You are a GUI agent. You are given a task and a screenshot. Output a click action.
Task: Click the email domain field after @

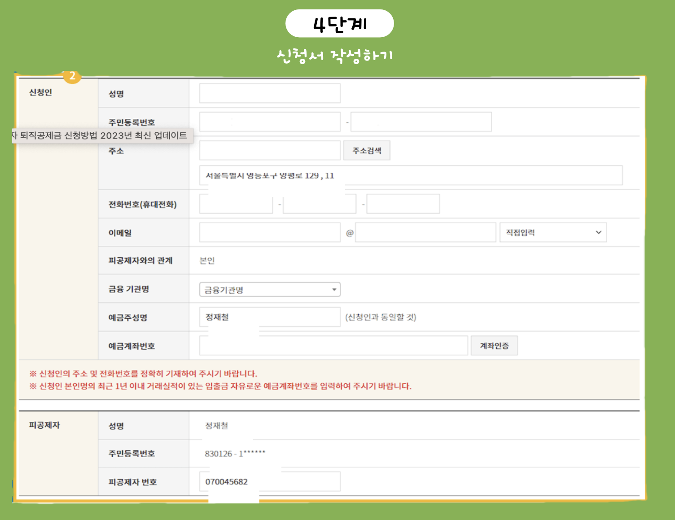tap(425, 233)
